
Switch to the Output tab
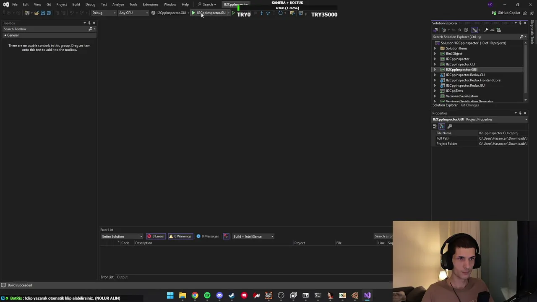pyautogui.click(x=122, y=277)
